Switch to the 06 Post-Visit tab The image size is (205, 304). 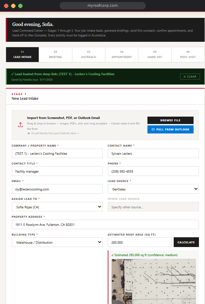(x=188, y=55)
